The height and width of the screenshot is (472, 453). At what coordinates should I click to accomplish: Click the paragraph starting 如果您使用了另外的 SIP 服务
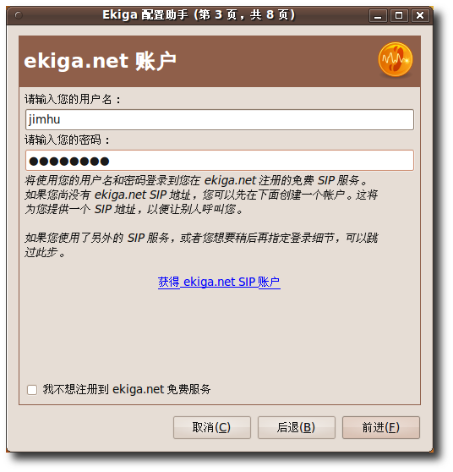[201, 245]
